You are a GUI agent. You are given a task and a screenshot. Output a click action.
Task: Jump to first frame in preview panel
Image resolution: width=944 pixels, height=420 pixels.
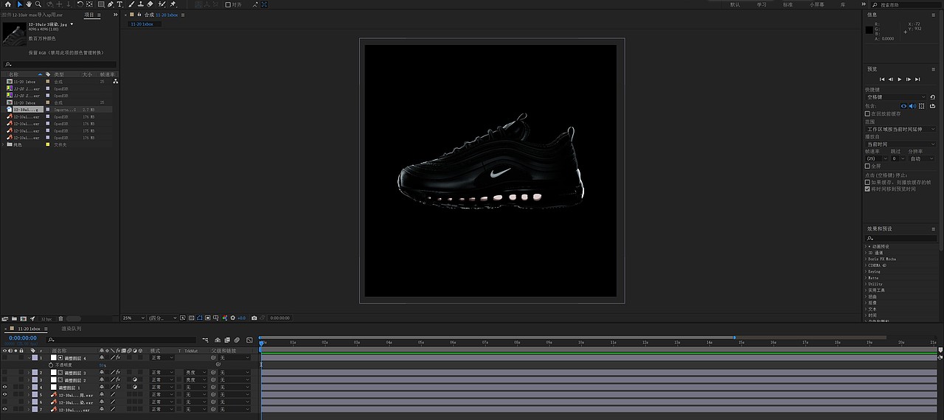882,80
